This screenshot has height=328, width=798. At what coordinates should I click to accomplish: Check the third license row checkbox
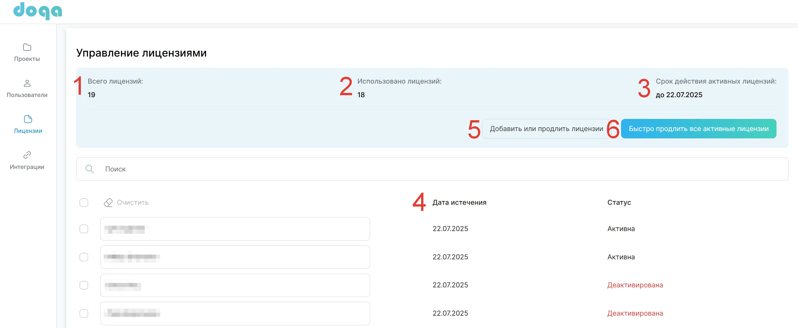pos(84,285)
